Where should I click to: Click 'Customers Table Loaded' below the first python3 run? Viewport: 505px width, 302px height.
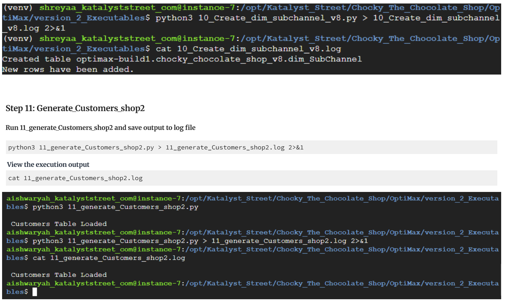59,224
